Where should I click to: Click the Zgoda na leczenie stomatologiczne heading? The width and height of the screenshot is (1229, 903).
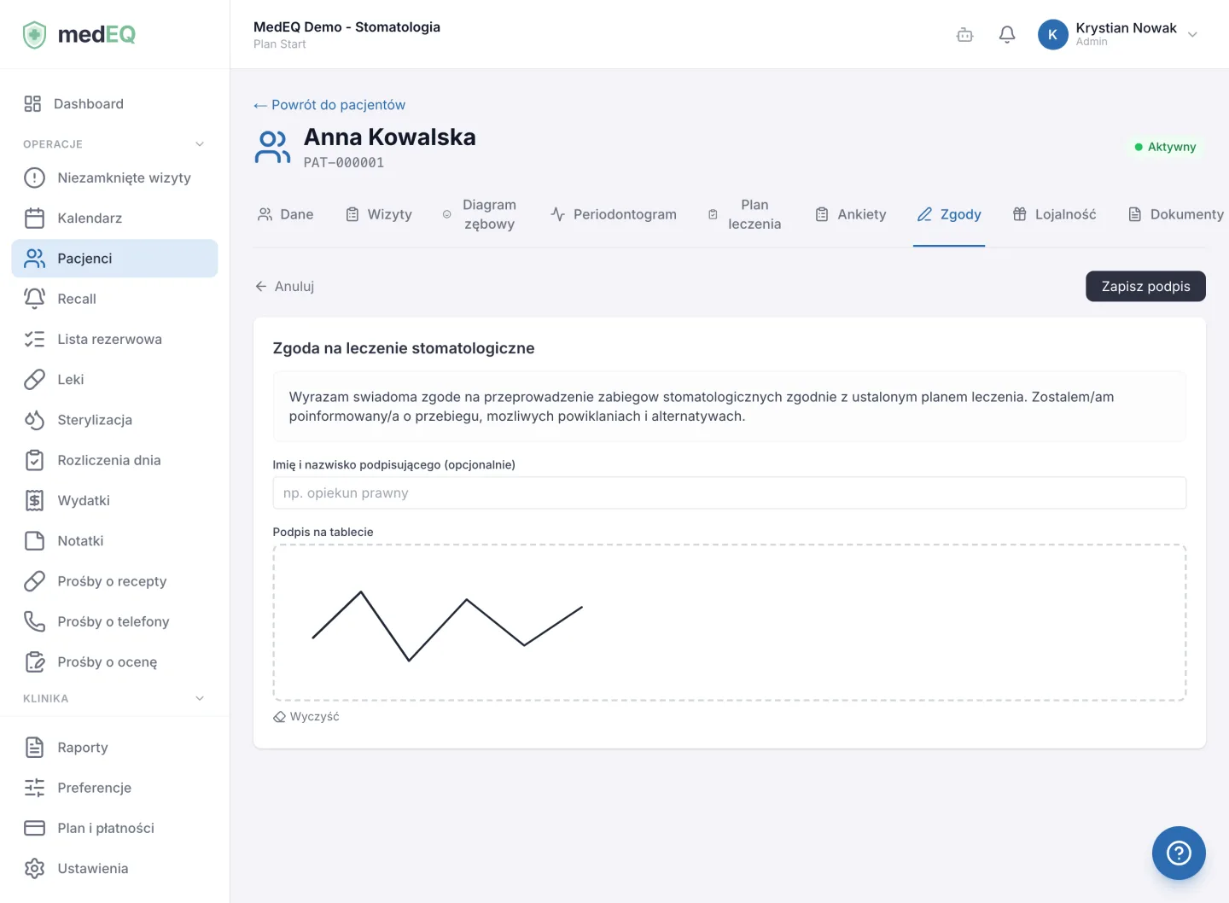(x=404, y=348)
